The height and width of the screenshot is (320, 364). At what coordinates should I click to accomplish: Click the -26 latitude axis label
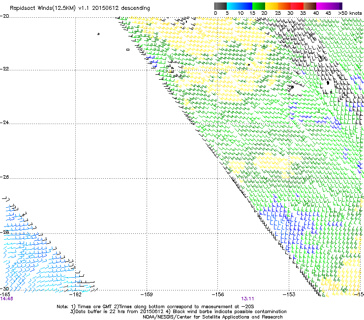(4, 177)
